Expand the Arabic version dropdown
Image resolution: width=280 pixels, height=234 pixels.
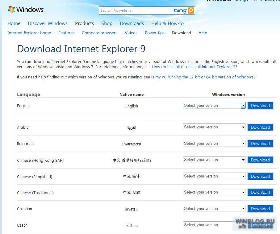[x=214, y=127]
